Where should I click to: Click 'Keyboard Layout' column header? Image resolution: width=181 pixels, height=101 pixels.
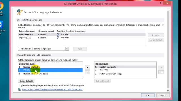coord(46,31)
